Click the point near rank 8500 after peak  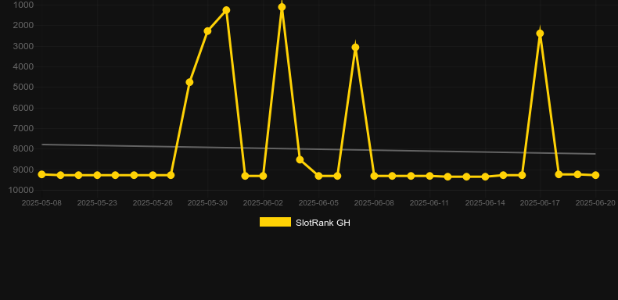tap(300, 160)
